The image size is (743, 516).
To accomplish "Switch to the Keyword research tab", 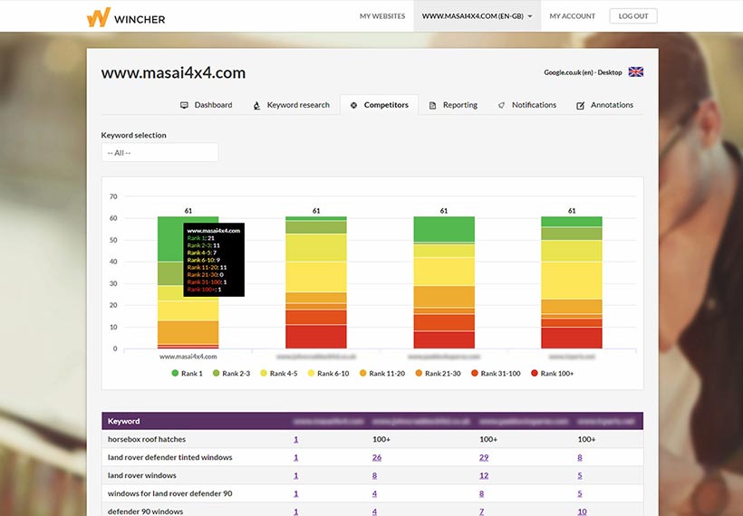I will click(291, 105).
